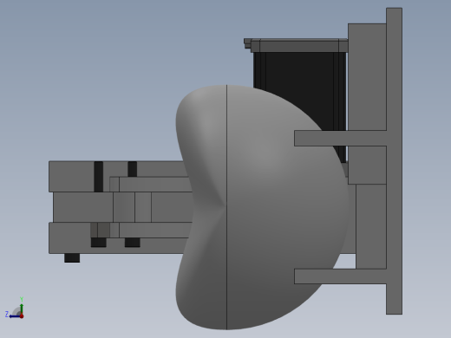Viewport: 451px width, 338px height.
Task: Select the upper horizontal bracket arm
Action: 340,138
